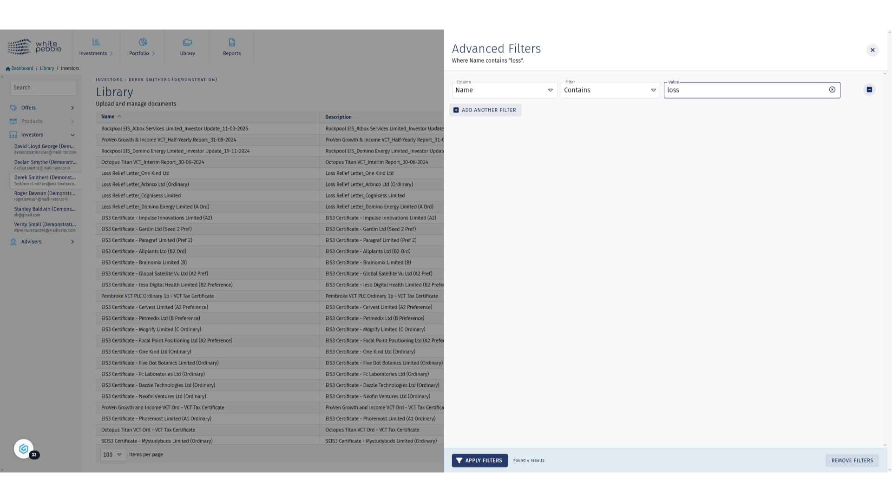Click Add Another Filter button

click(x=485, y=110)
